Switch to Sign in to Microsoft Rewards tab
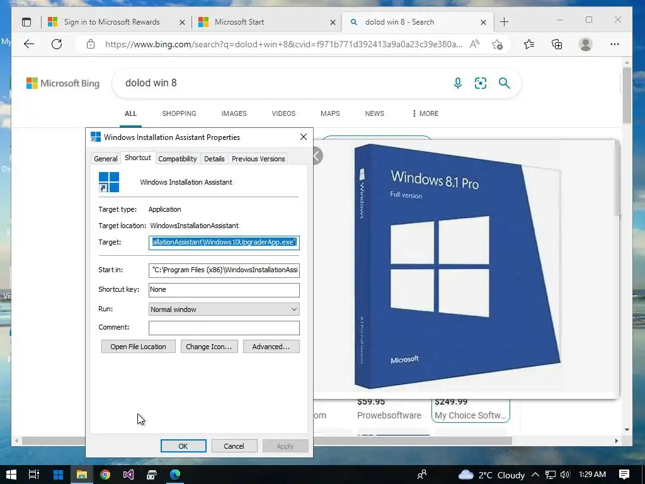 point(111,22)
